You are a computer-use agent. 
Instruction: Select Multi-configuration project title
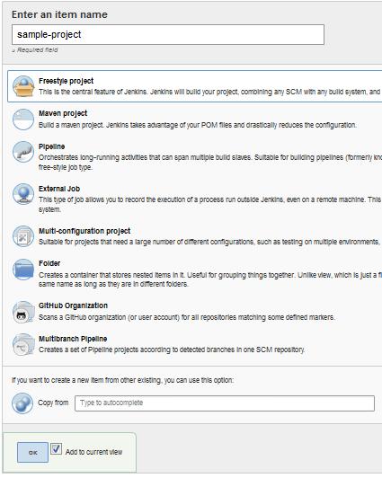click(84, 231)
